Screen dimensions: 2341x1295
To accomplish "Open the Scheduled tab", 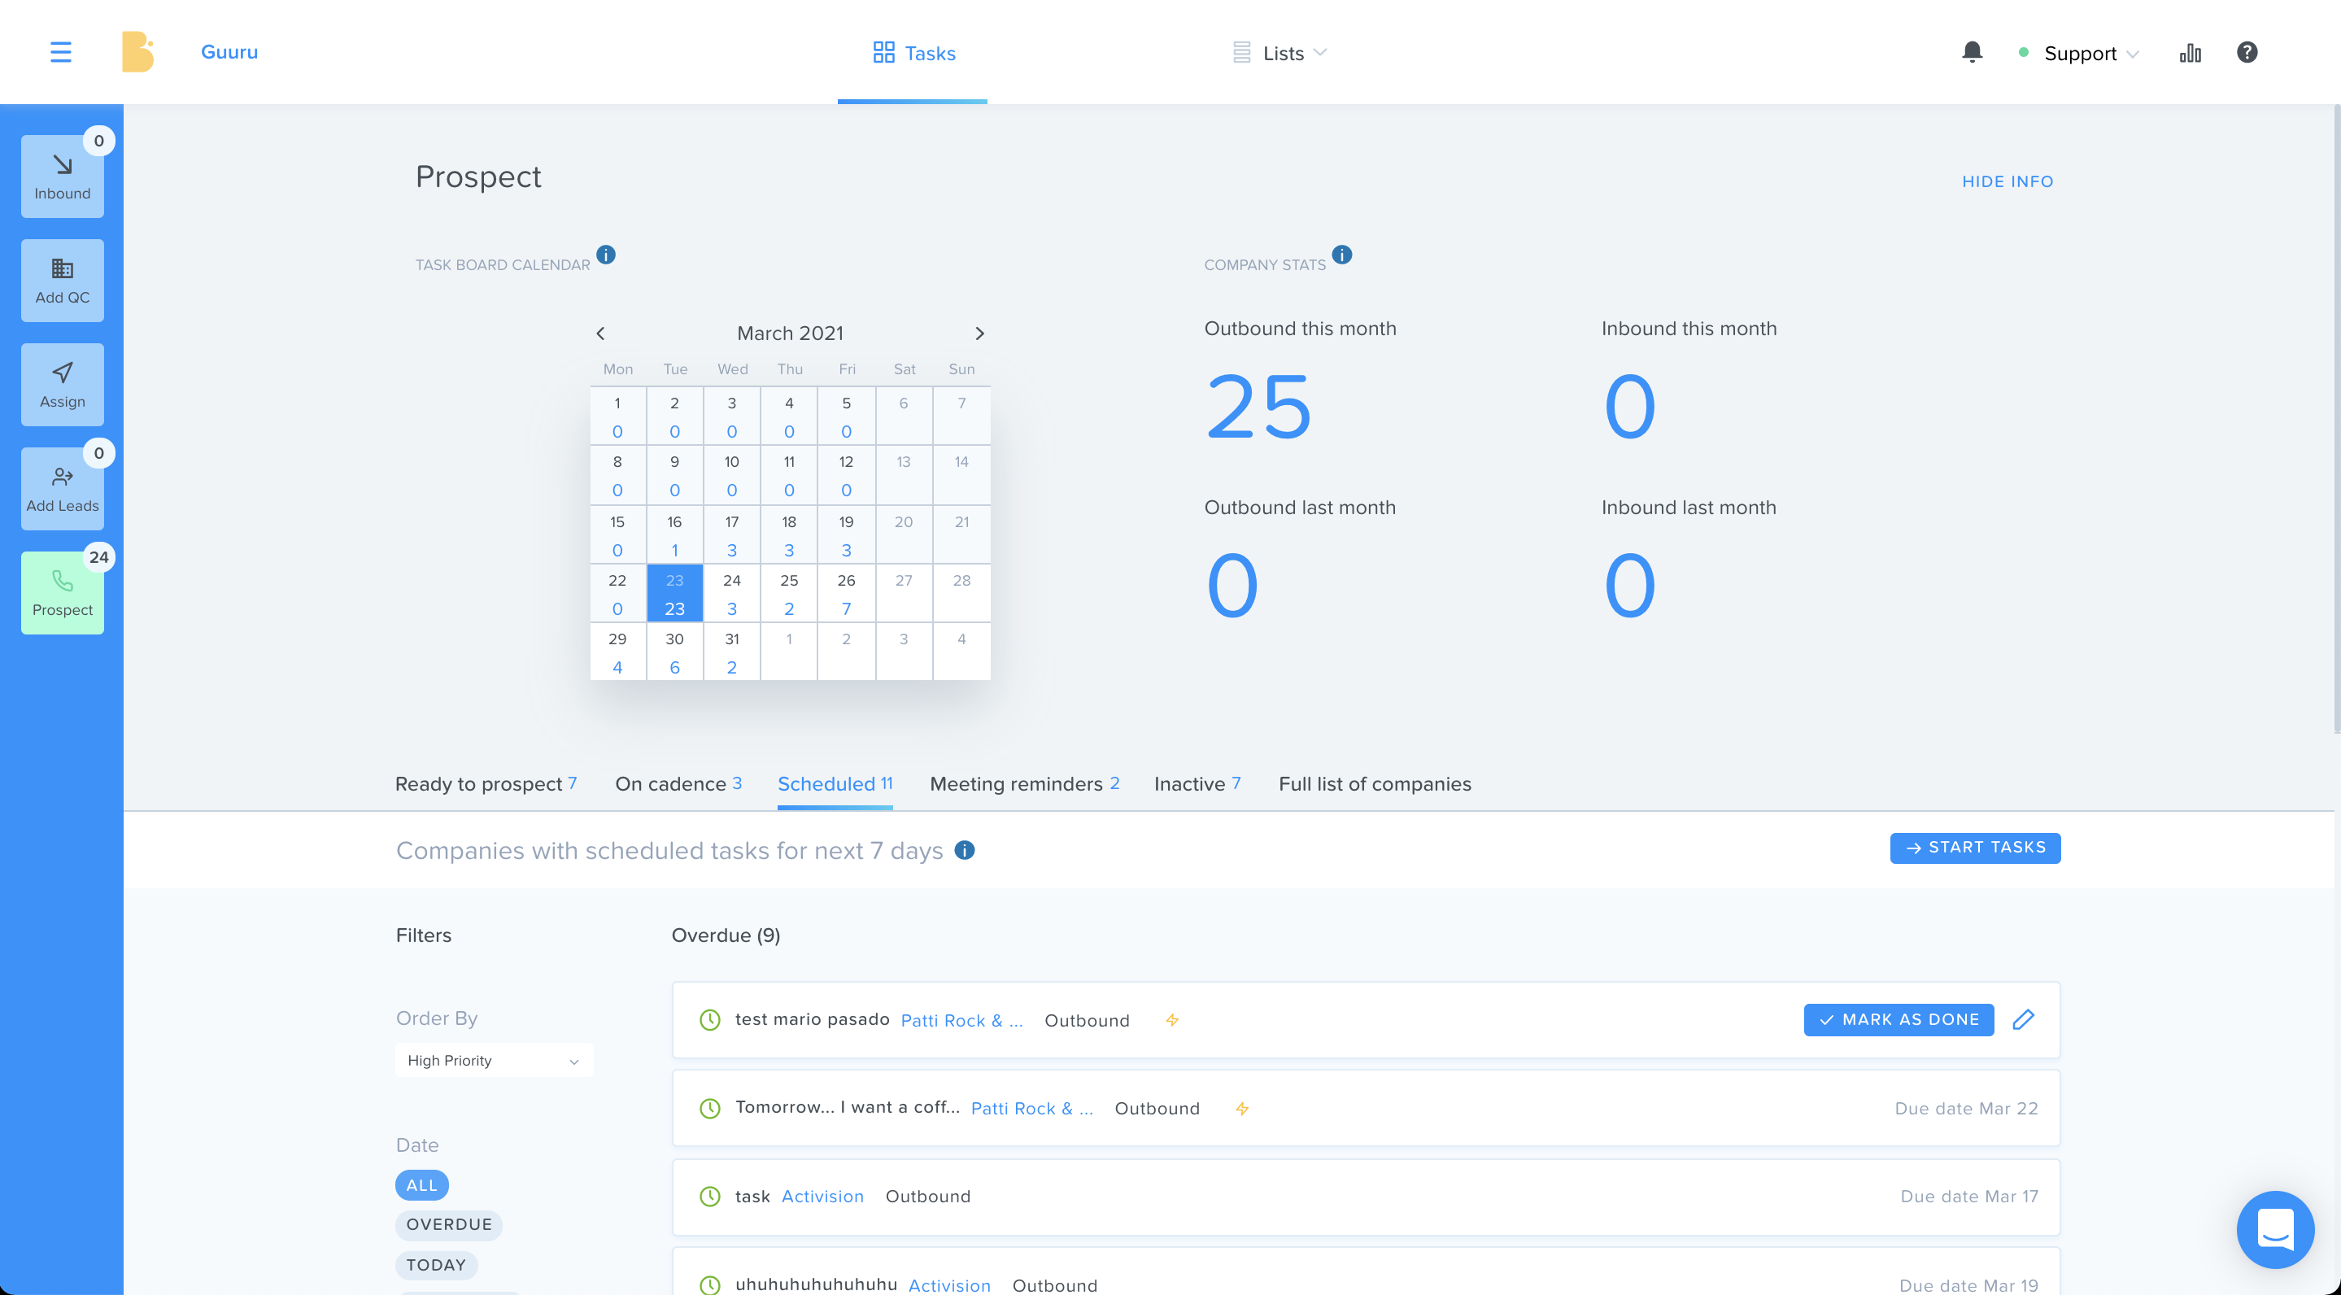I will (835, 783).
